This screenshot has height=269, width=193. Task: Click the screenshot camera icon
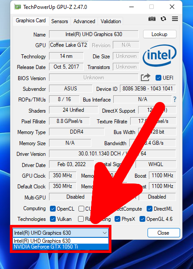tap(152, 19)
